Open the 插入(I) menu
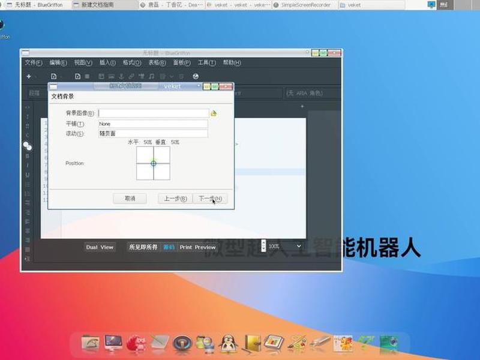 [x=107, y=62]
